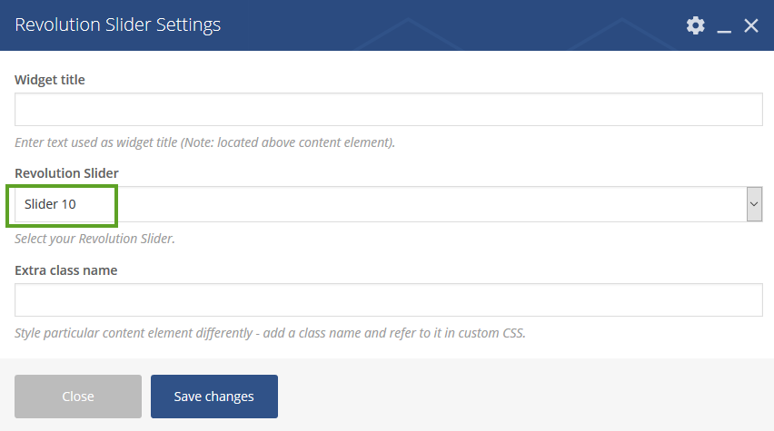Click the Save changes button
This screenshot has width=774, height=431.
tap(214, 397)
